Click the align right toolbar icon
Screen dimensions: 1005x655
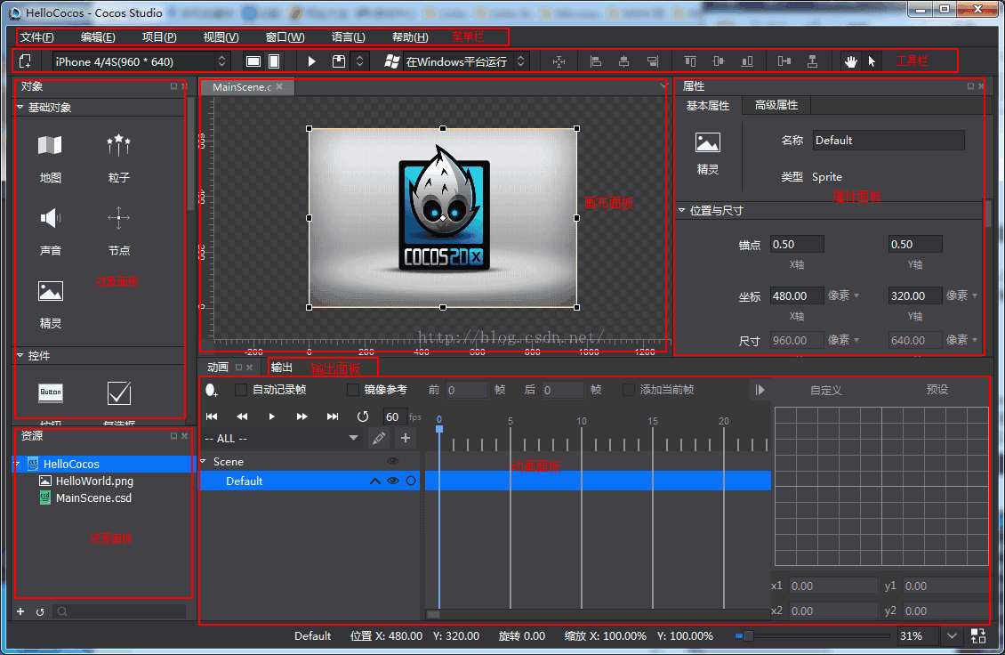click(653, 61)
